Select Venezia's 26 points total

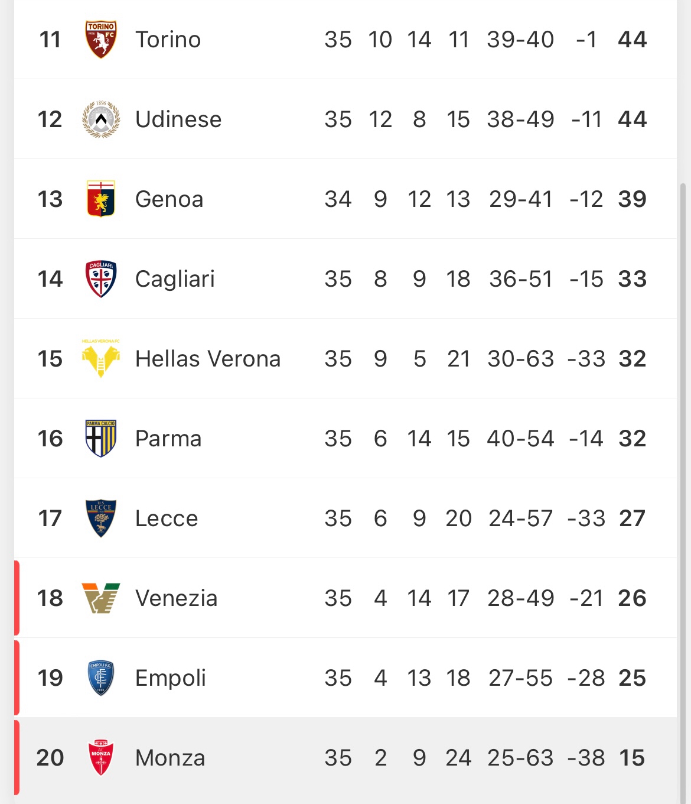(x=633, y=598)
